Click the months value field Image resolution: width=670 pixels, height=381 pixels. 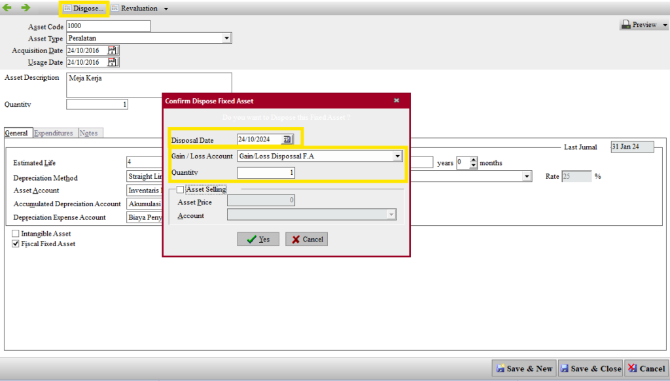(463, 162)
